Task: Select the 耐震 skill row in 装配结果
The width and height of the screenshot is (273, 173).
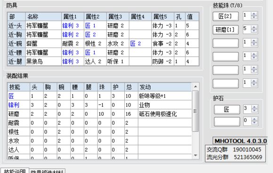Action: [100, 123]
